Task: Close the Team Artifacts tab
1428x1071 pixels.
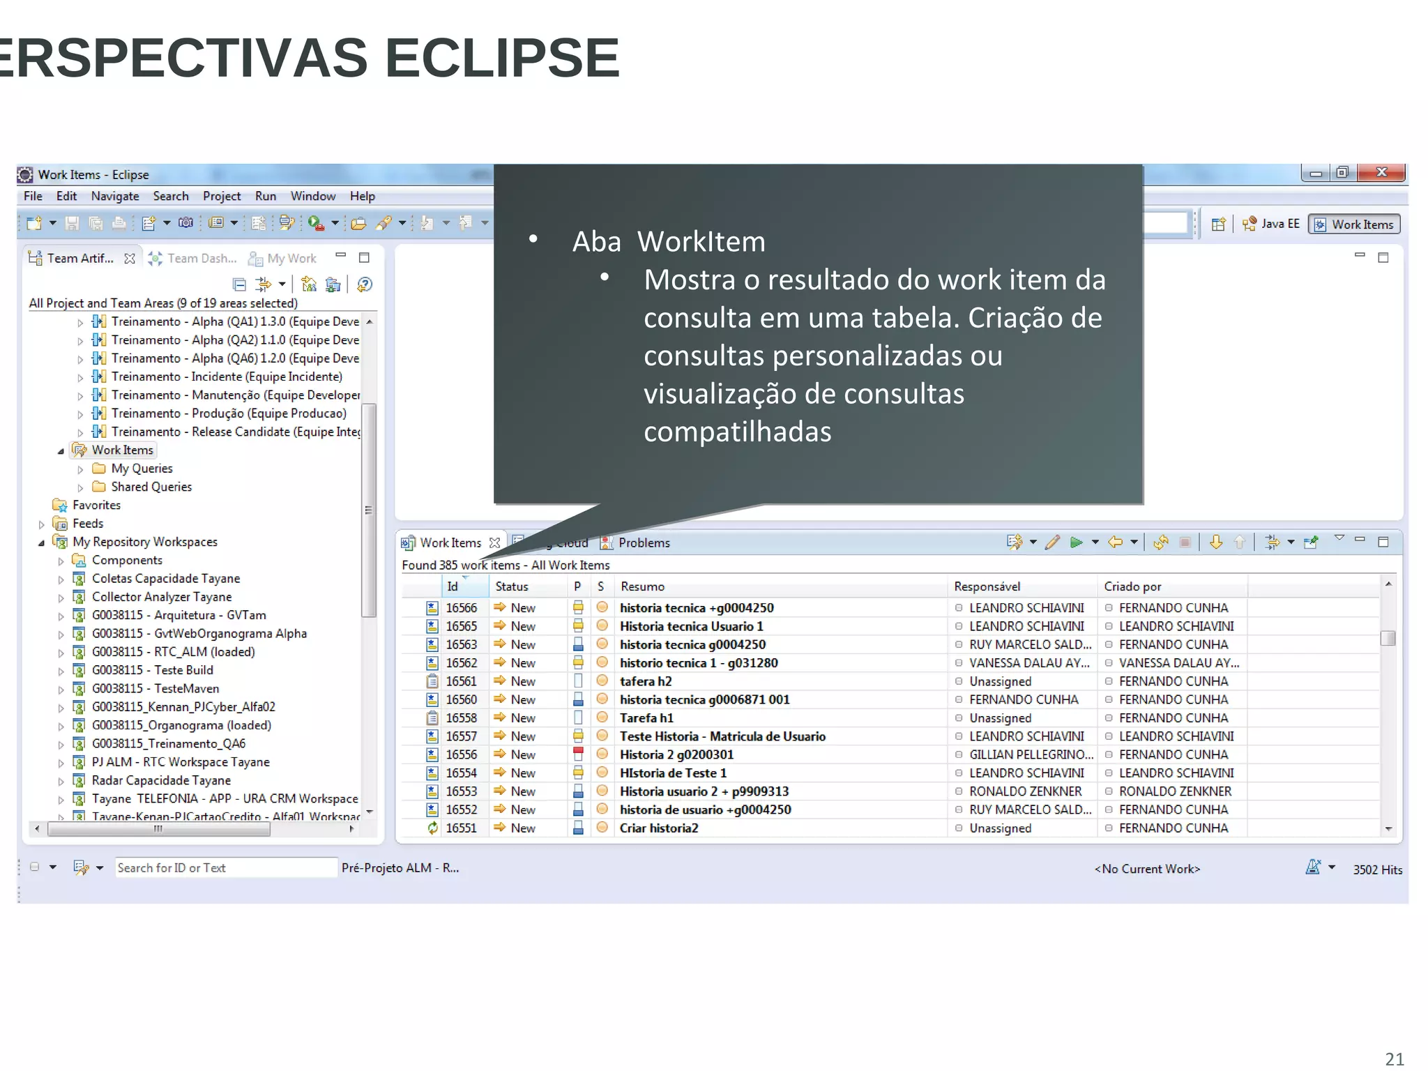Action: click(130, 259)
